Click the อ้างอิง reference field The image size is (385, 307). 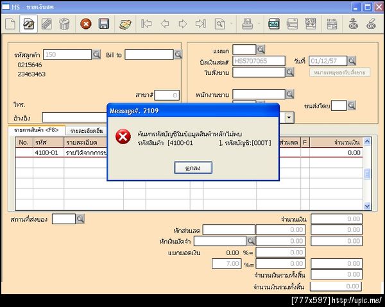click(x=74, y=117)
